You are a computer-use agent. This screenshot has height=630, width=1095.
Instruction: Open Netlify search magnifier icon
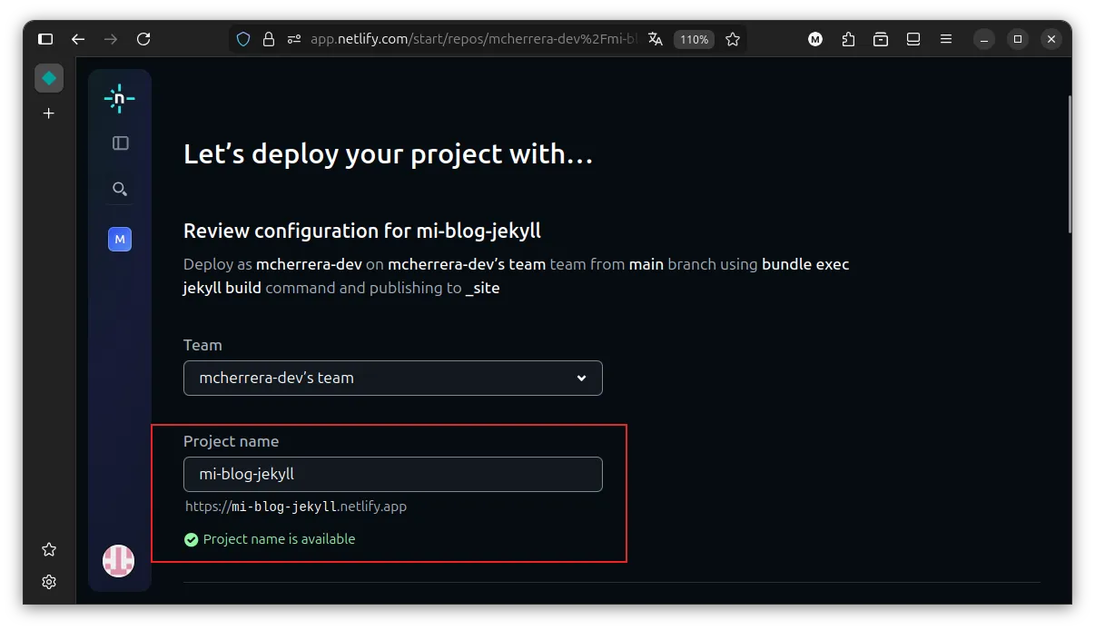[120, 189]
